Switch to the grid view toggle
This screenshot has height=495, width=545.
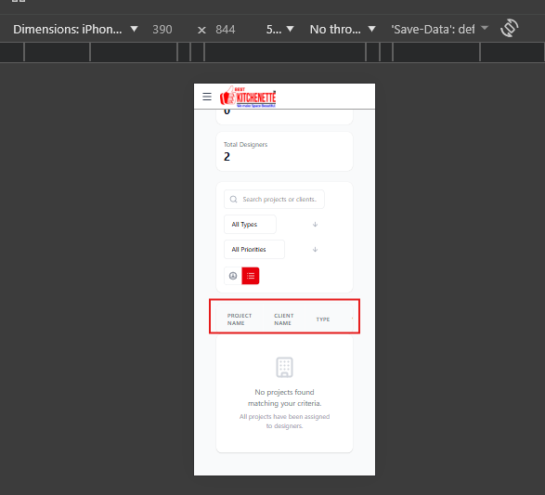pos(233,276)
